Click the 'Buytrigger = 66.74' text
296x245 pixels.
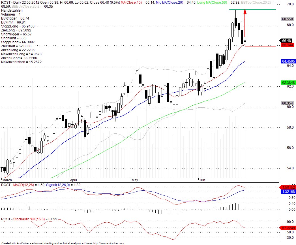click(15, 18)
